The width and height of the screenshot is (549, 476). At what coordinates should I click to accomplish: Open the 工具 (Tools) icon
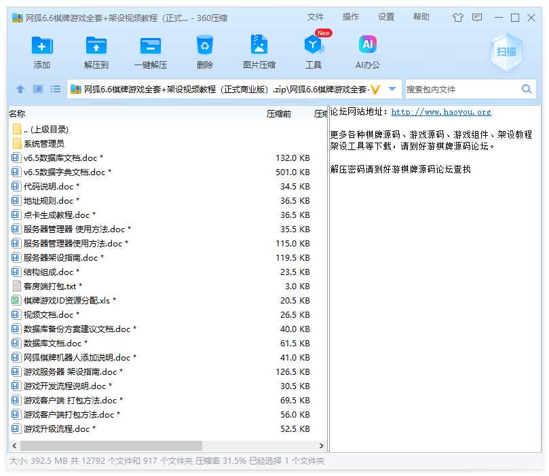313,45
